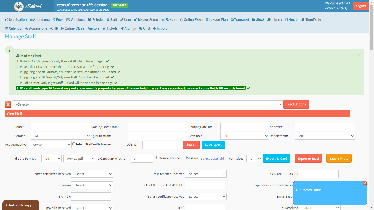Open the Master Setup menu
The image size is (374, 210).
coord(146,20)
